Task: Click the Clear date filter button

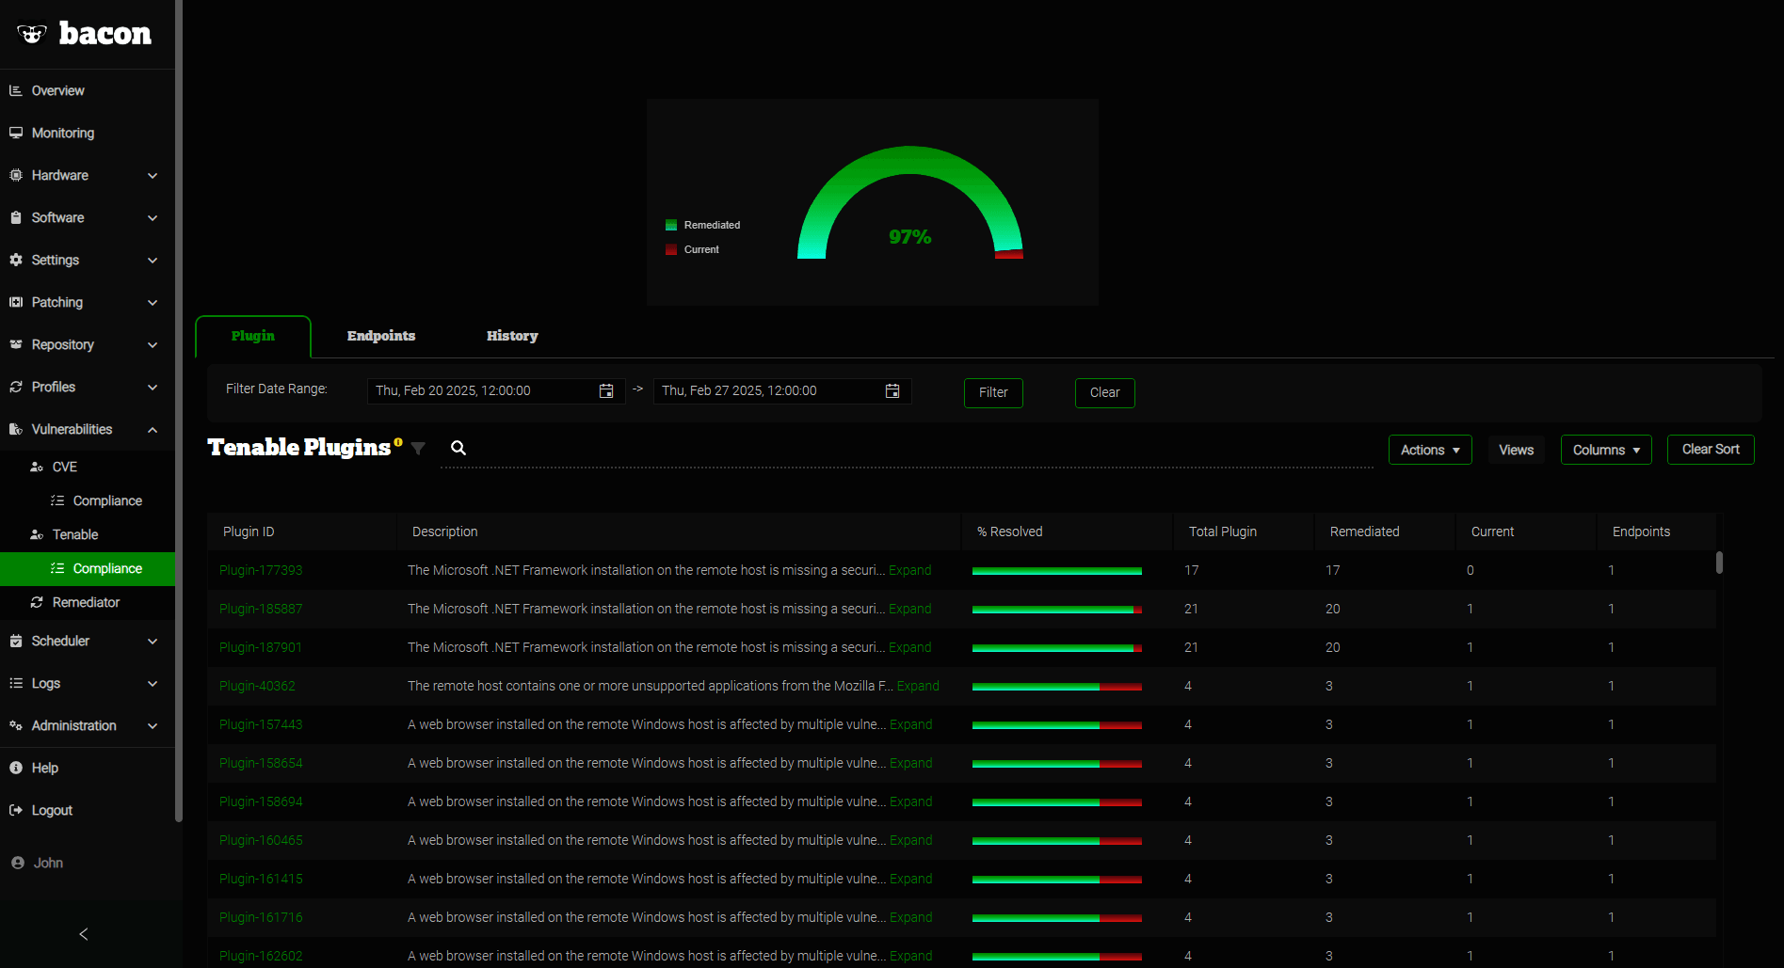Action: pyautogui.click(x=1104, y=392)
